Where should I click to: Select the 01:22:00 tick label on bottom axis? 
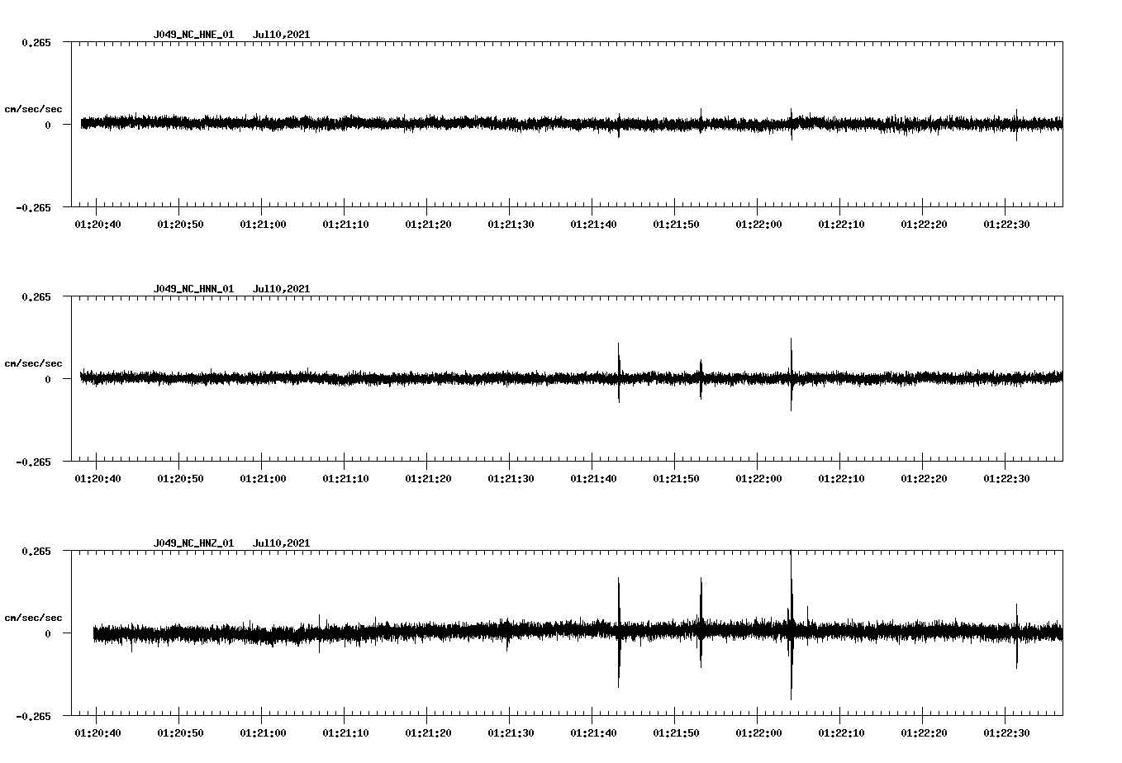(x=760, y=731)
